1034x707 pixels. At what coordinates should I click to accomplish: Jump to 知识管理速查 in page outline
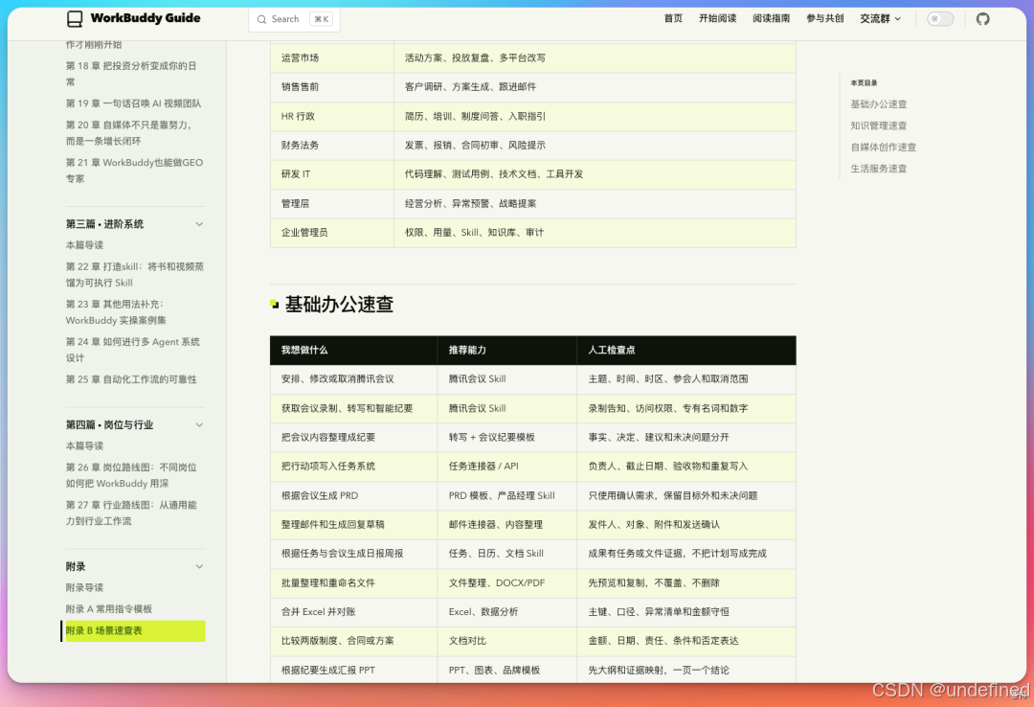click(x=878, y=125)
